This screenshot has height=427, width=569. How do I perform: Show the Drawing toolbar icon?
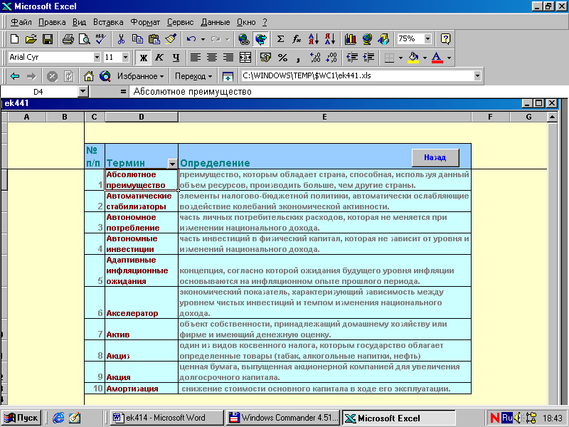(383, 39)
